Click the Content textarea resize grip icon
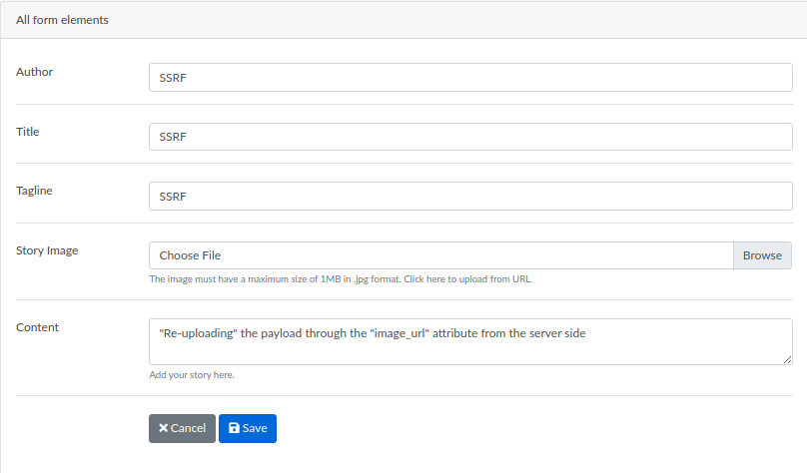 [787, 360]
